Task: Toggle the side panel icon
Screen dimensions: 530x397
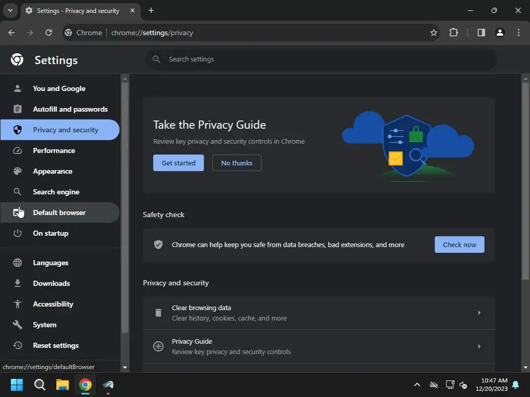Action: coord(481,33)
